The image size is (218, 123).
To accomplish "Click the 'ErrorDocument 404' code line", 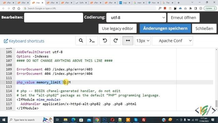I will tap(54, 74).
